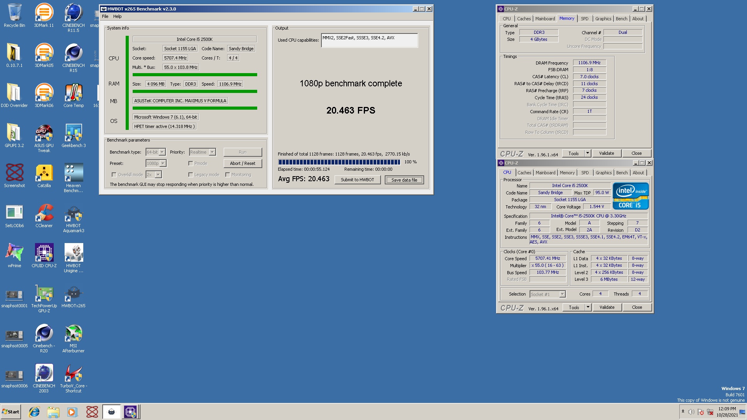Viewport: 747px width, 420px height.
Task: Launch Catzilla desktop shortcut
Action: point(44,175)
